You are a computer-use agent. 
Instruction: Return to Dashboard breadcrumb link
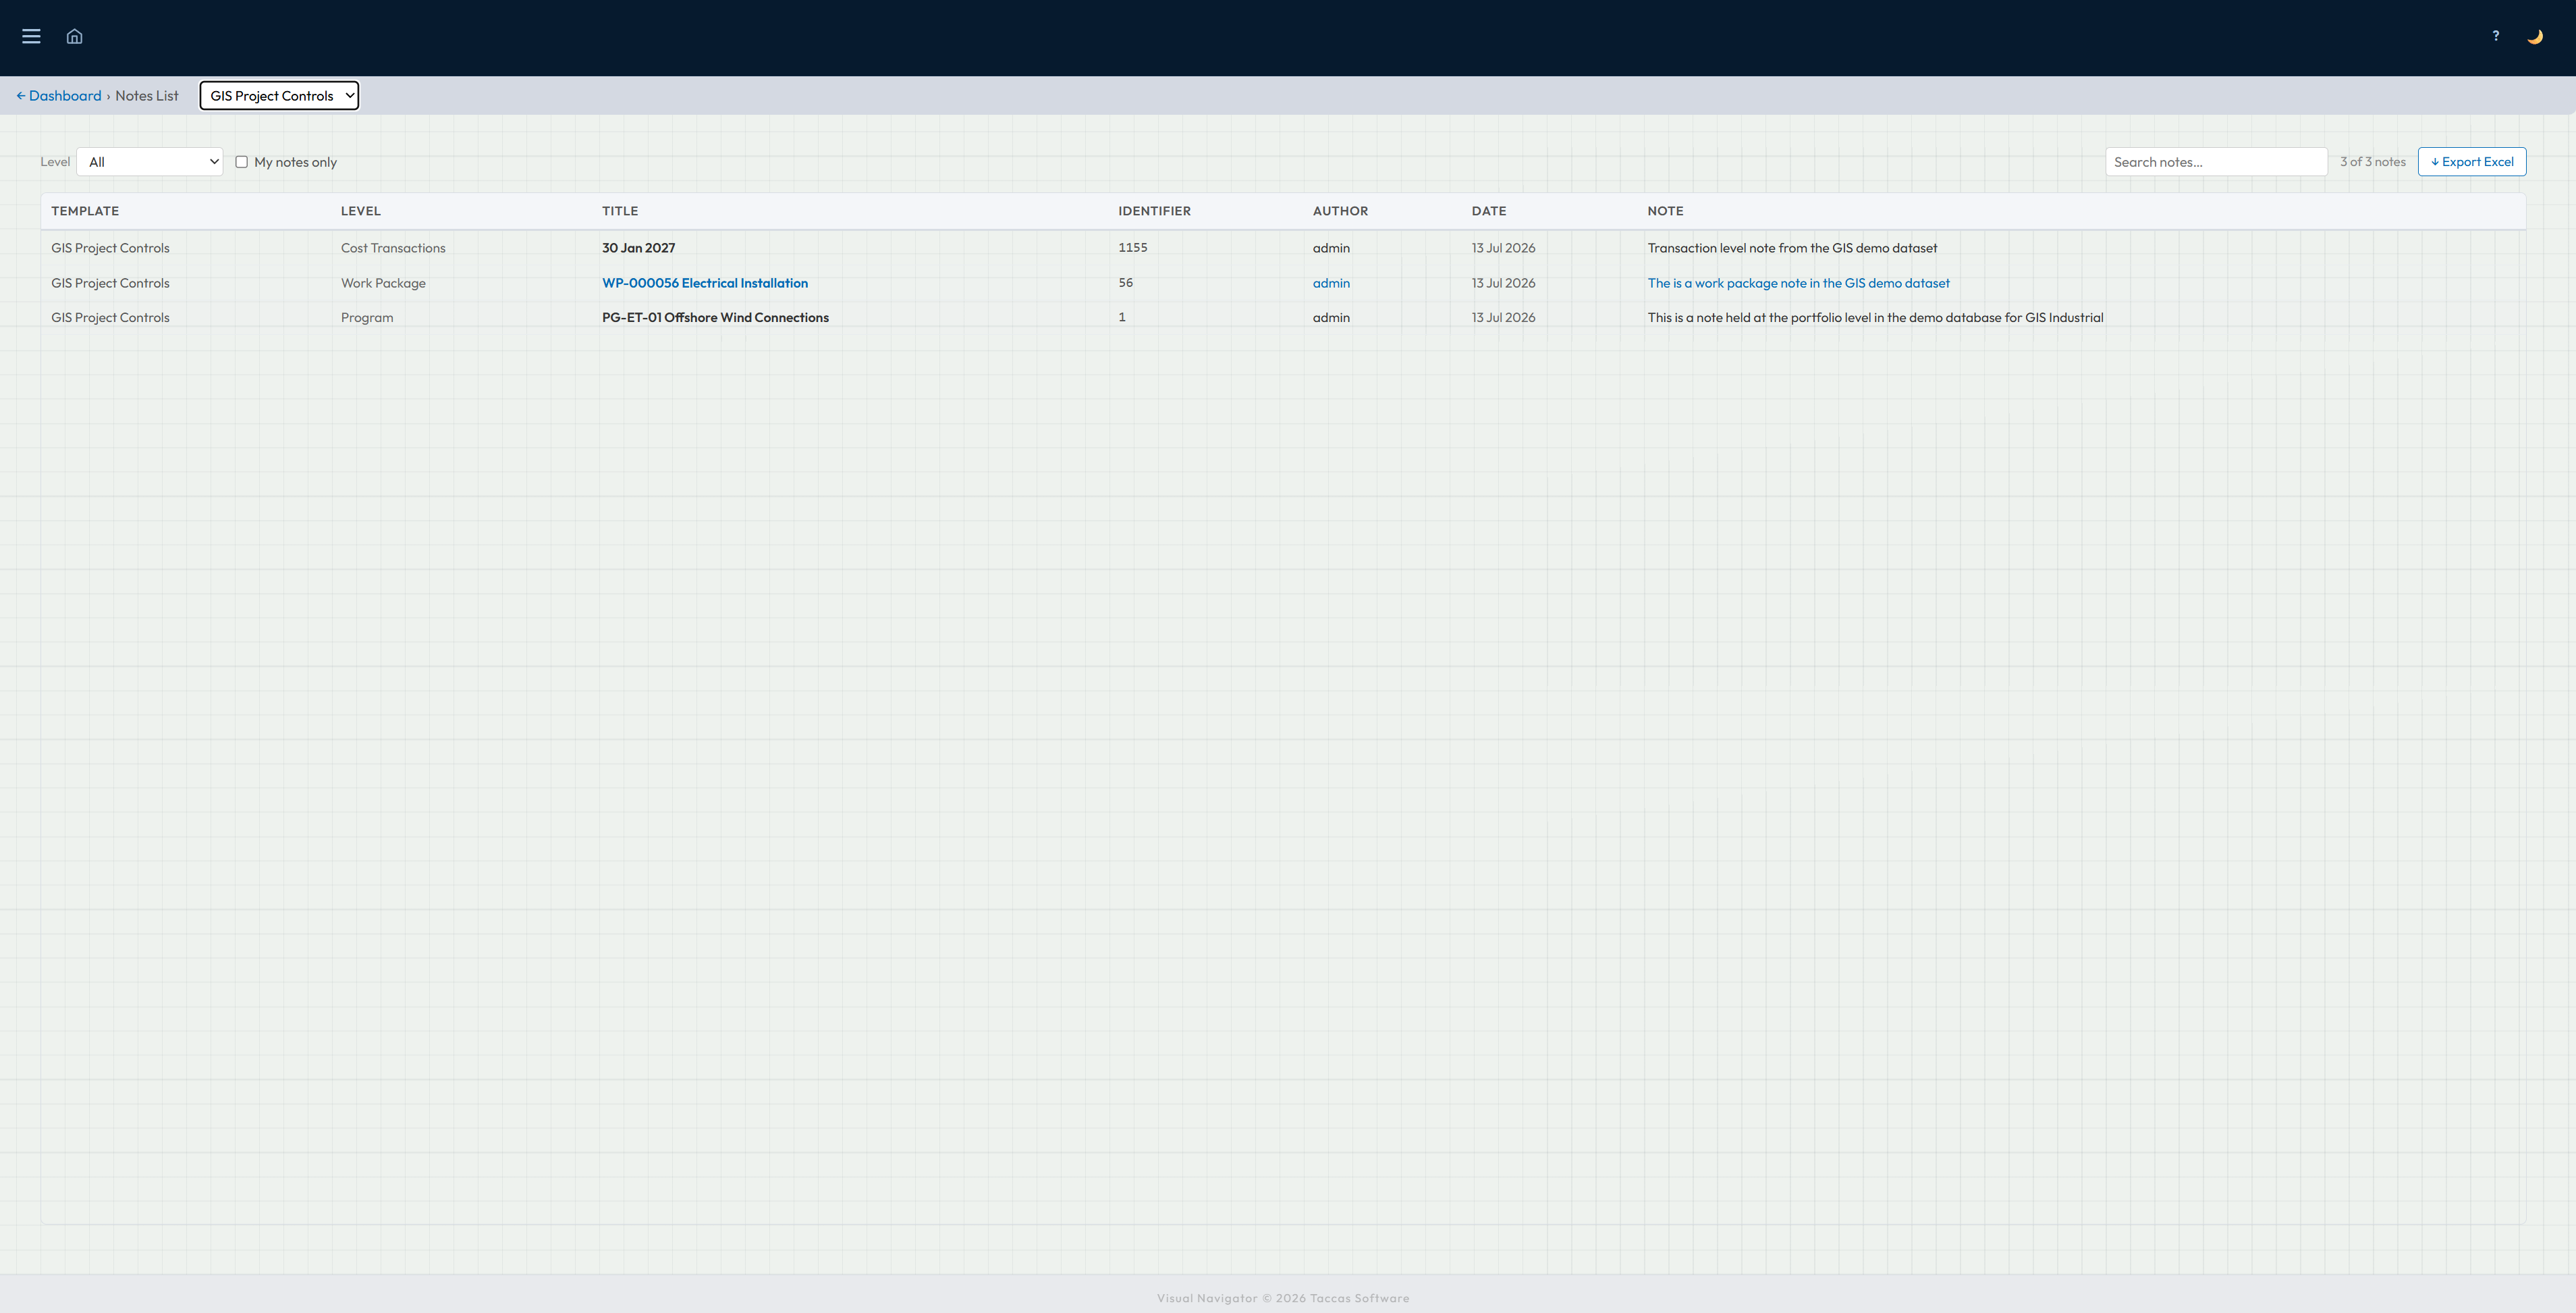click(59, 96)
